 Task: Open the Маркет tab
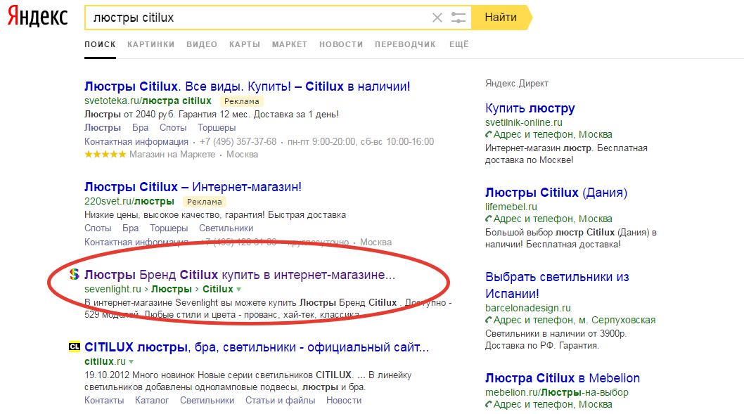tap(290, 44)
